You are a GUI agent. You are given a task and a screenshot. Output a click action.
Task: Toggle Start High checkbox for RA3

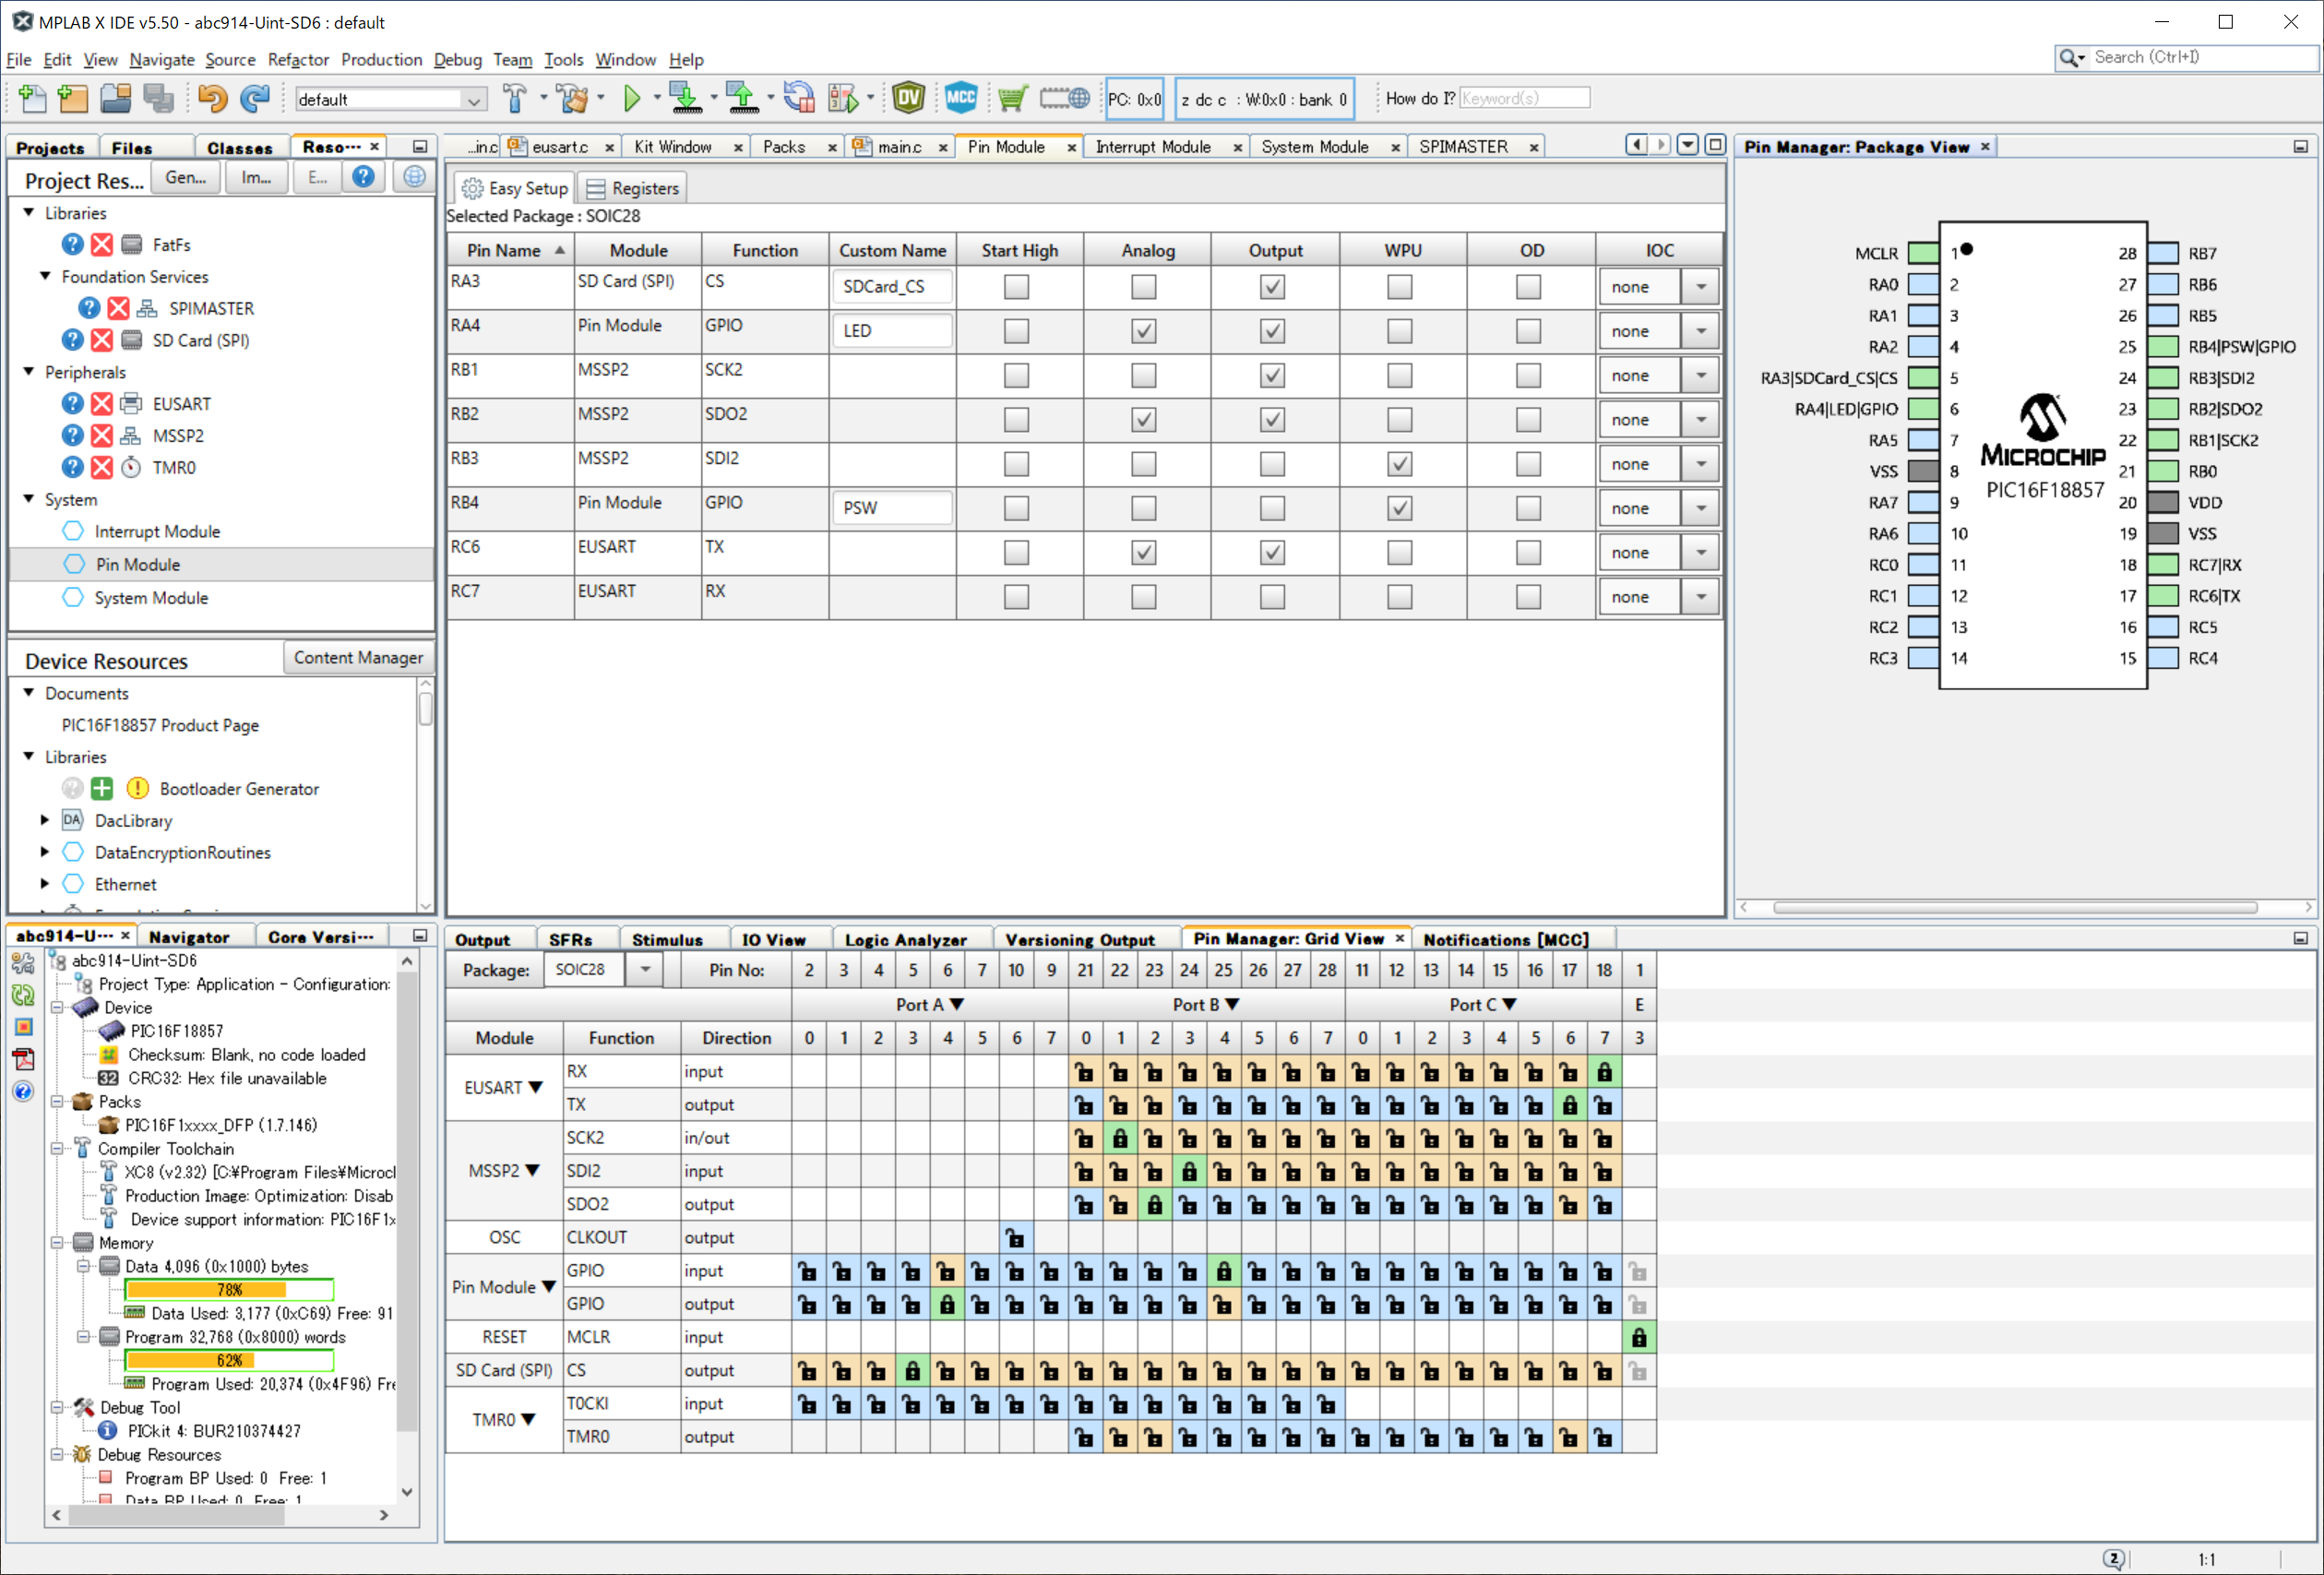pyautogui.click(x=1017, y=287)
